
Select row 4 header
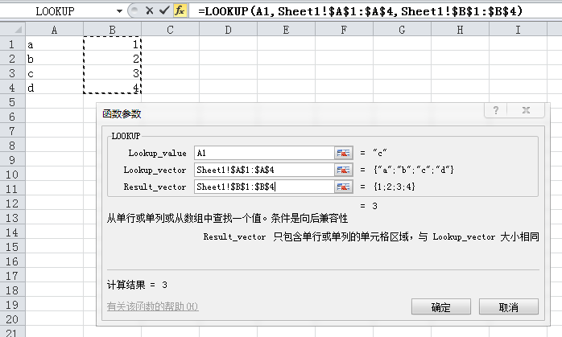pos(13,88)
